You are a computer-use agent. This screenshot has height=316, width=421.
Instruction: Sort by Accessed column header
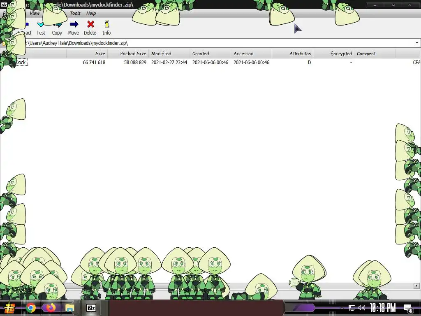(251, 53)
